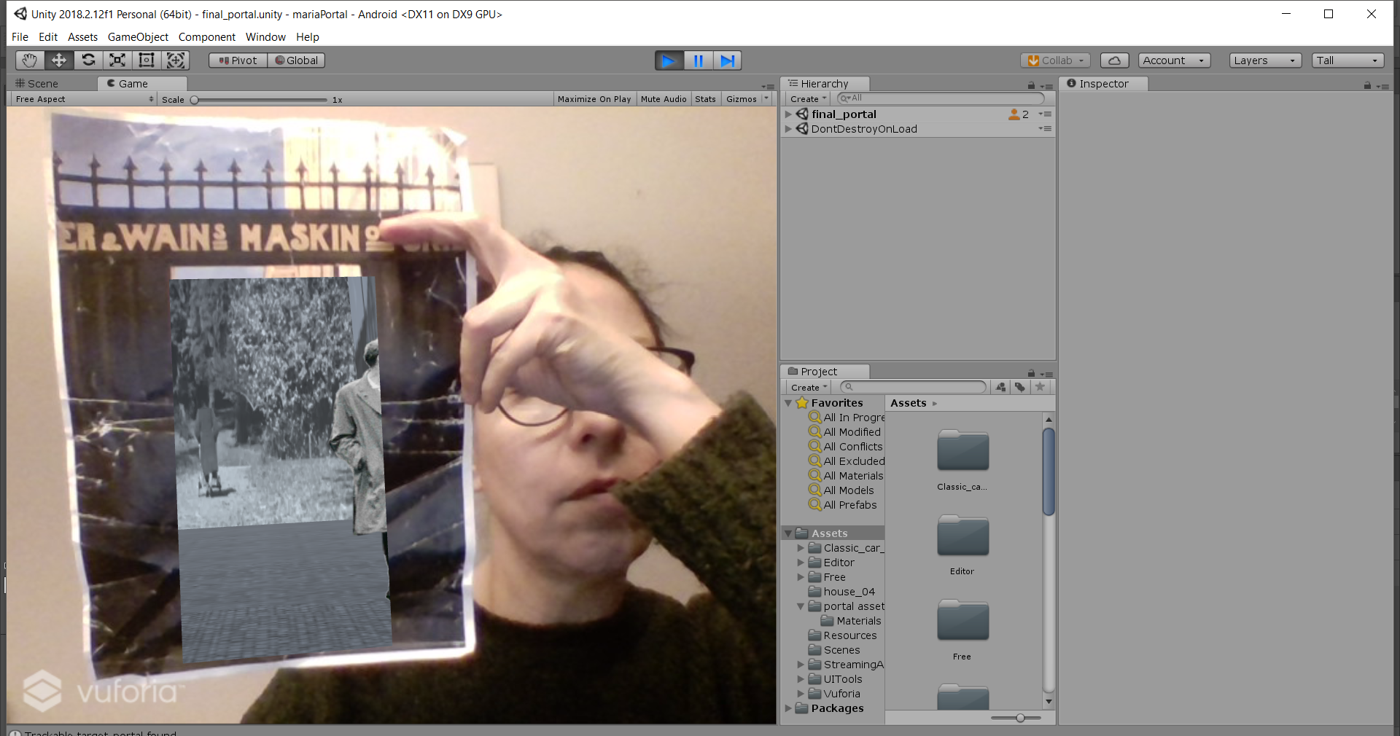Select the Vuforia folder in Project tree
Screen dimensions: 1400x736
coord(841,694)
